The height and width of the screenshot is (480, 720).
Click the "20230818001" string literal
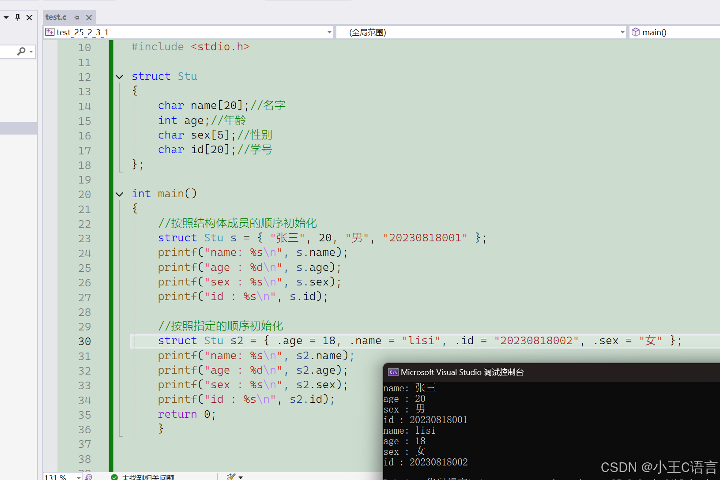[x=425, y=238]
